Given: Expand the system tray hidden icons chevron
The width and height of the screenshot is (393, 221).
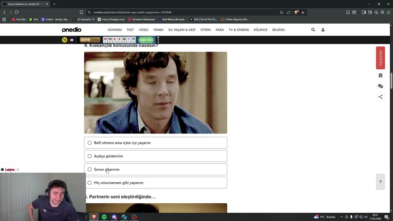Looking at the screenshot, I should pyautogui.click(x=341, y=217).
